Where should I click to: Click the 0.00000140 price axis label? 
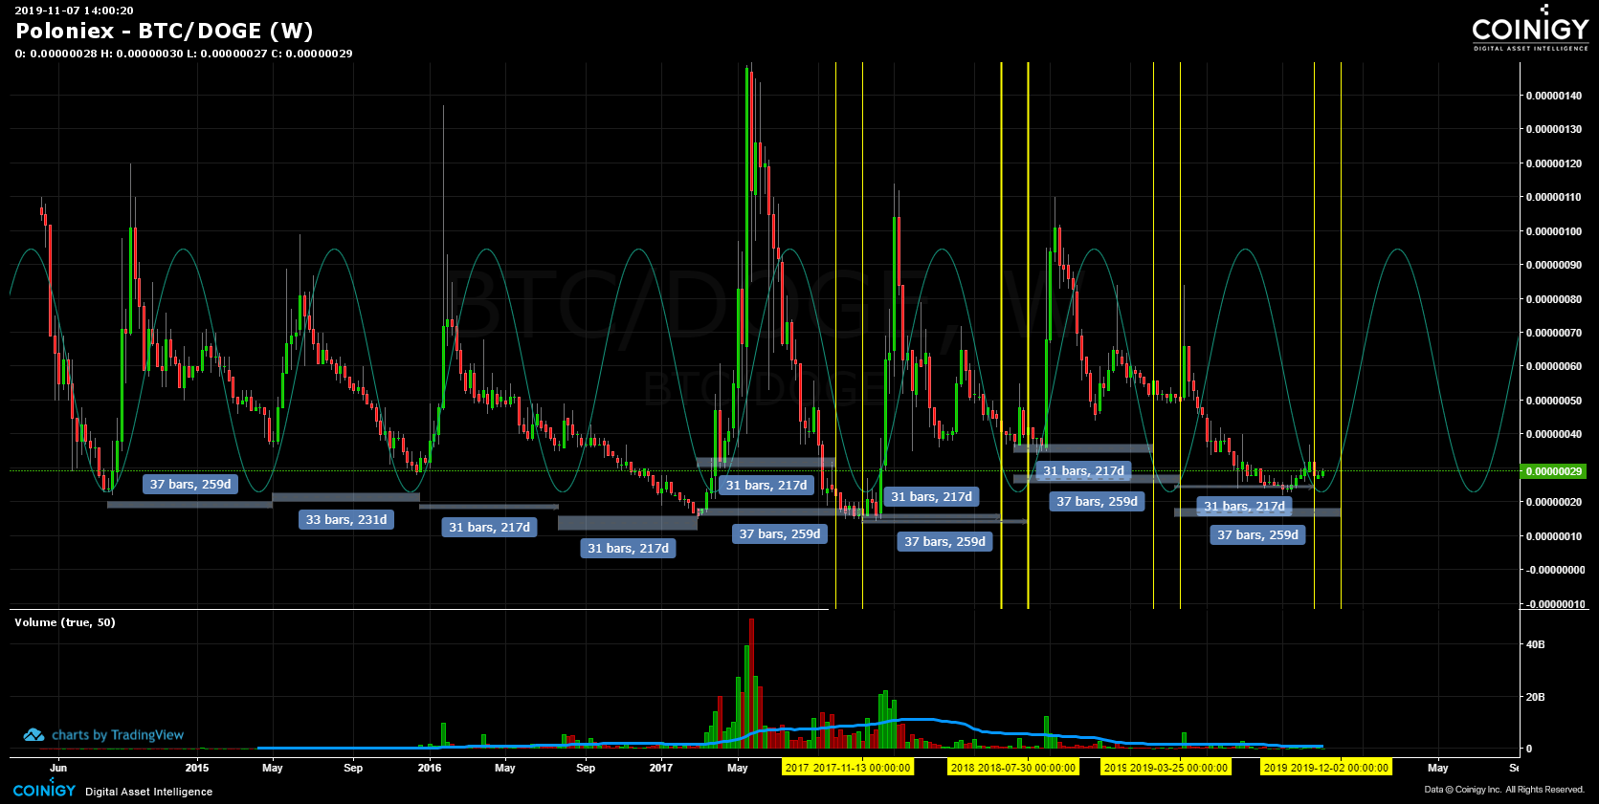(1553, 96)
